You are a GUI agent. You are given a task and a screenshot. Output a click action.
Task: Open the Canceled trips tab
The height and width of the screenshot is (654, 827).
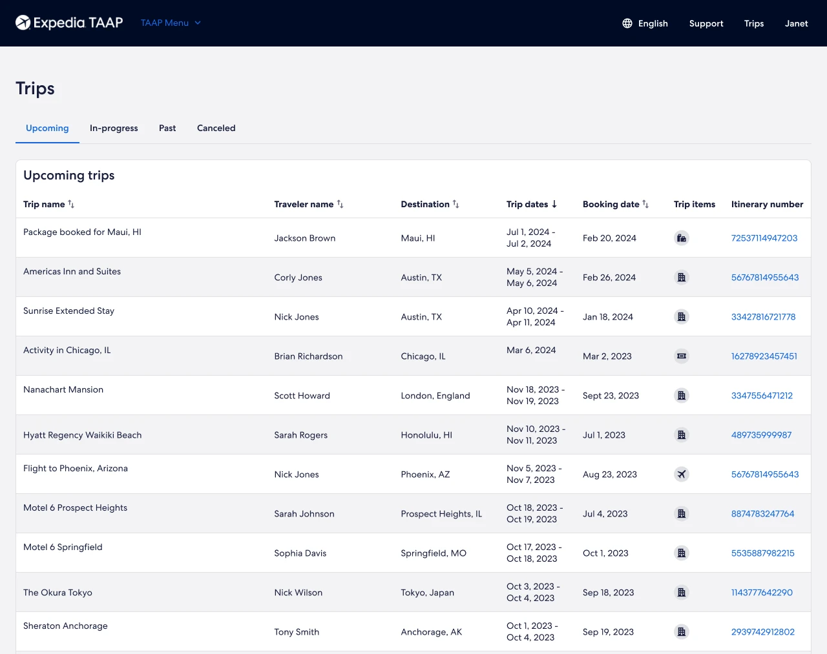[x=216, y=128]
